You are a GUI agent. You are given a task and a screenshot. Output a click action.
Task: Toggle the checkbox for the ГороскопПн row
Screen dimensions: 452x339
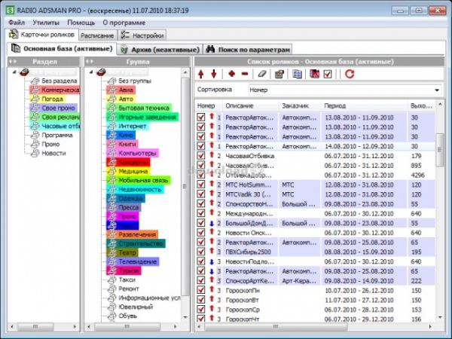pyautogui.click(x=200, y=289)
